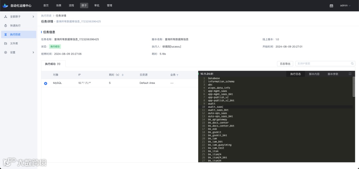The width and height of the screenshot is (359, 169).
Task: Click the Default Area cell
Action: (147, 83)
